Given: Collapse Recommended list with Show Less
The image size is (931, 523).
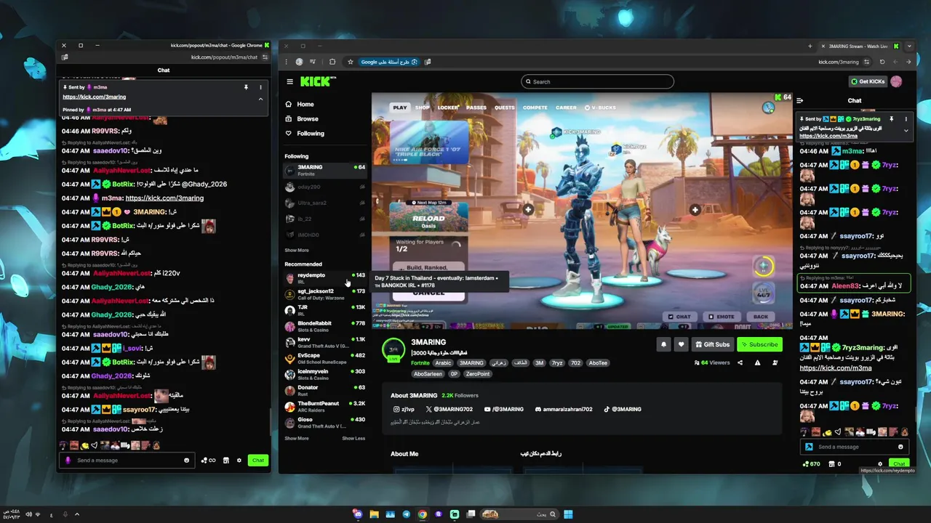Looking at the screenshot, I should pyautogui.click(x=353, y=438).
